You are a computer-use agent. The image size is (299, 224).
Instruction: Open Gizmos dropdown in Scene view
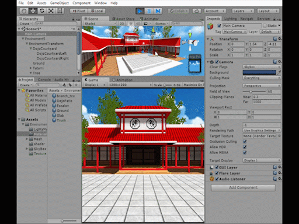(162, 23)
